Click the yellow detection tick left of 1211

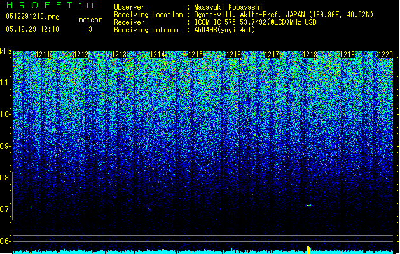tap(31, 250)
